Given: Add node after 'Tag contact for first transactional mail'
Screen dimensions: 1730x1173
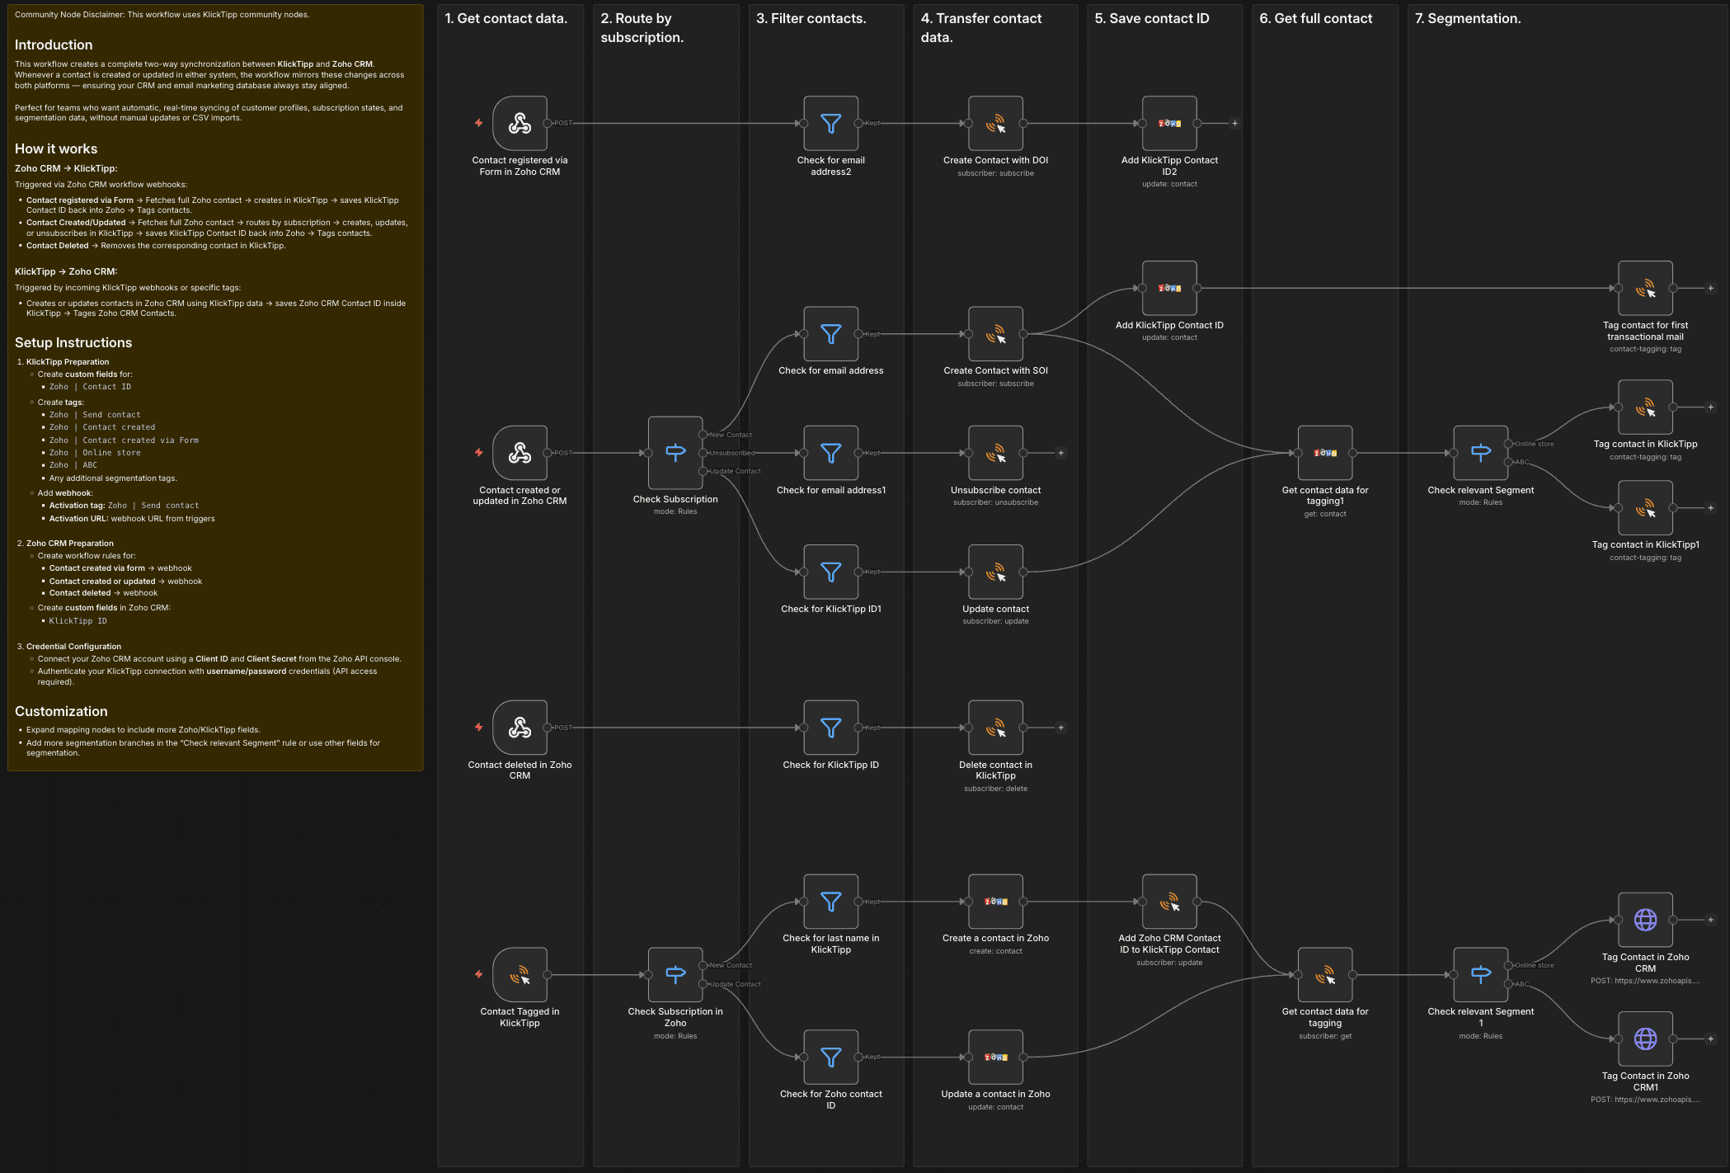Looking at the screenshot, I should [x=1710, y=289].
